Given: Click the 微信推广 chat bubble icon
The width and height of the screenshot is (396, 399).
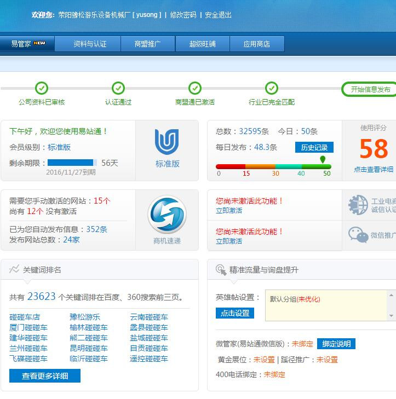Looking at the screenshot, I should [358, 235].
